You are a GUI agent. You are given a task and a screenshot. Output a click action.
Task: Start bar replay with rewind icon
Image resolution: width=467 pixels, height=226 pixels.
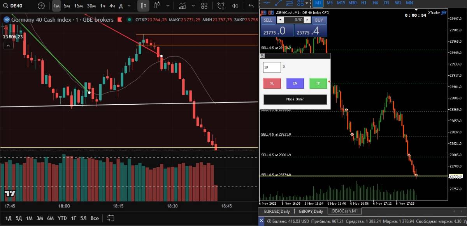[x=235, y=6]
